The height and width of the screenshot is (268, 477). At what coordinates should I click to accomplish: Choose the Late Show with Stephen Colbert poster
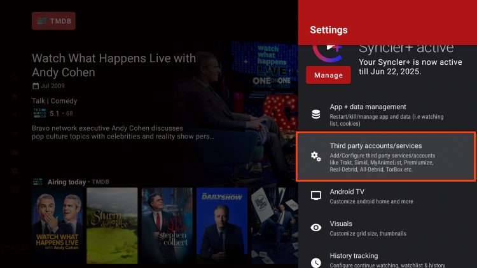(x=167, y=225)
